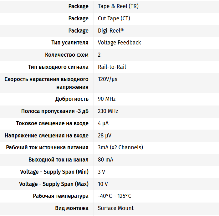Click the '120V/µs' slew rate value
This screenshot has height=216, width=219.
[x=108, y=79]
